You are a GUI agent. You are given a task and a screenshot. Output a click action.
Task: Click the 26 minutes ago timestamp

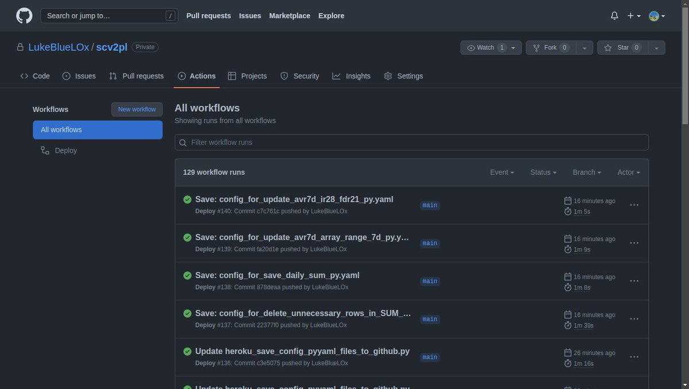pyautogui.click(x=594, y=353)
